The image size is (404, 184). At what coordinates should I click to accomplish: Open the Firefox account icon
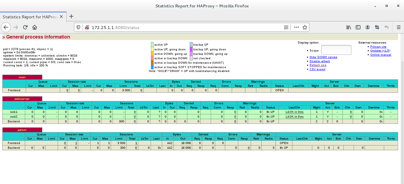click(x=368, y=27)
